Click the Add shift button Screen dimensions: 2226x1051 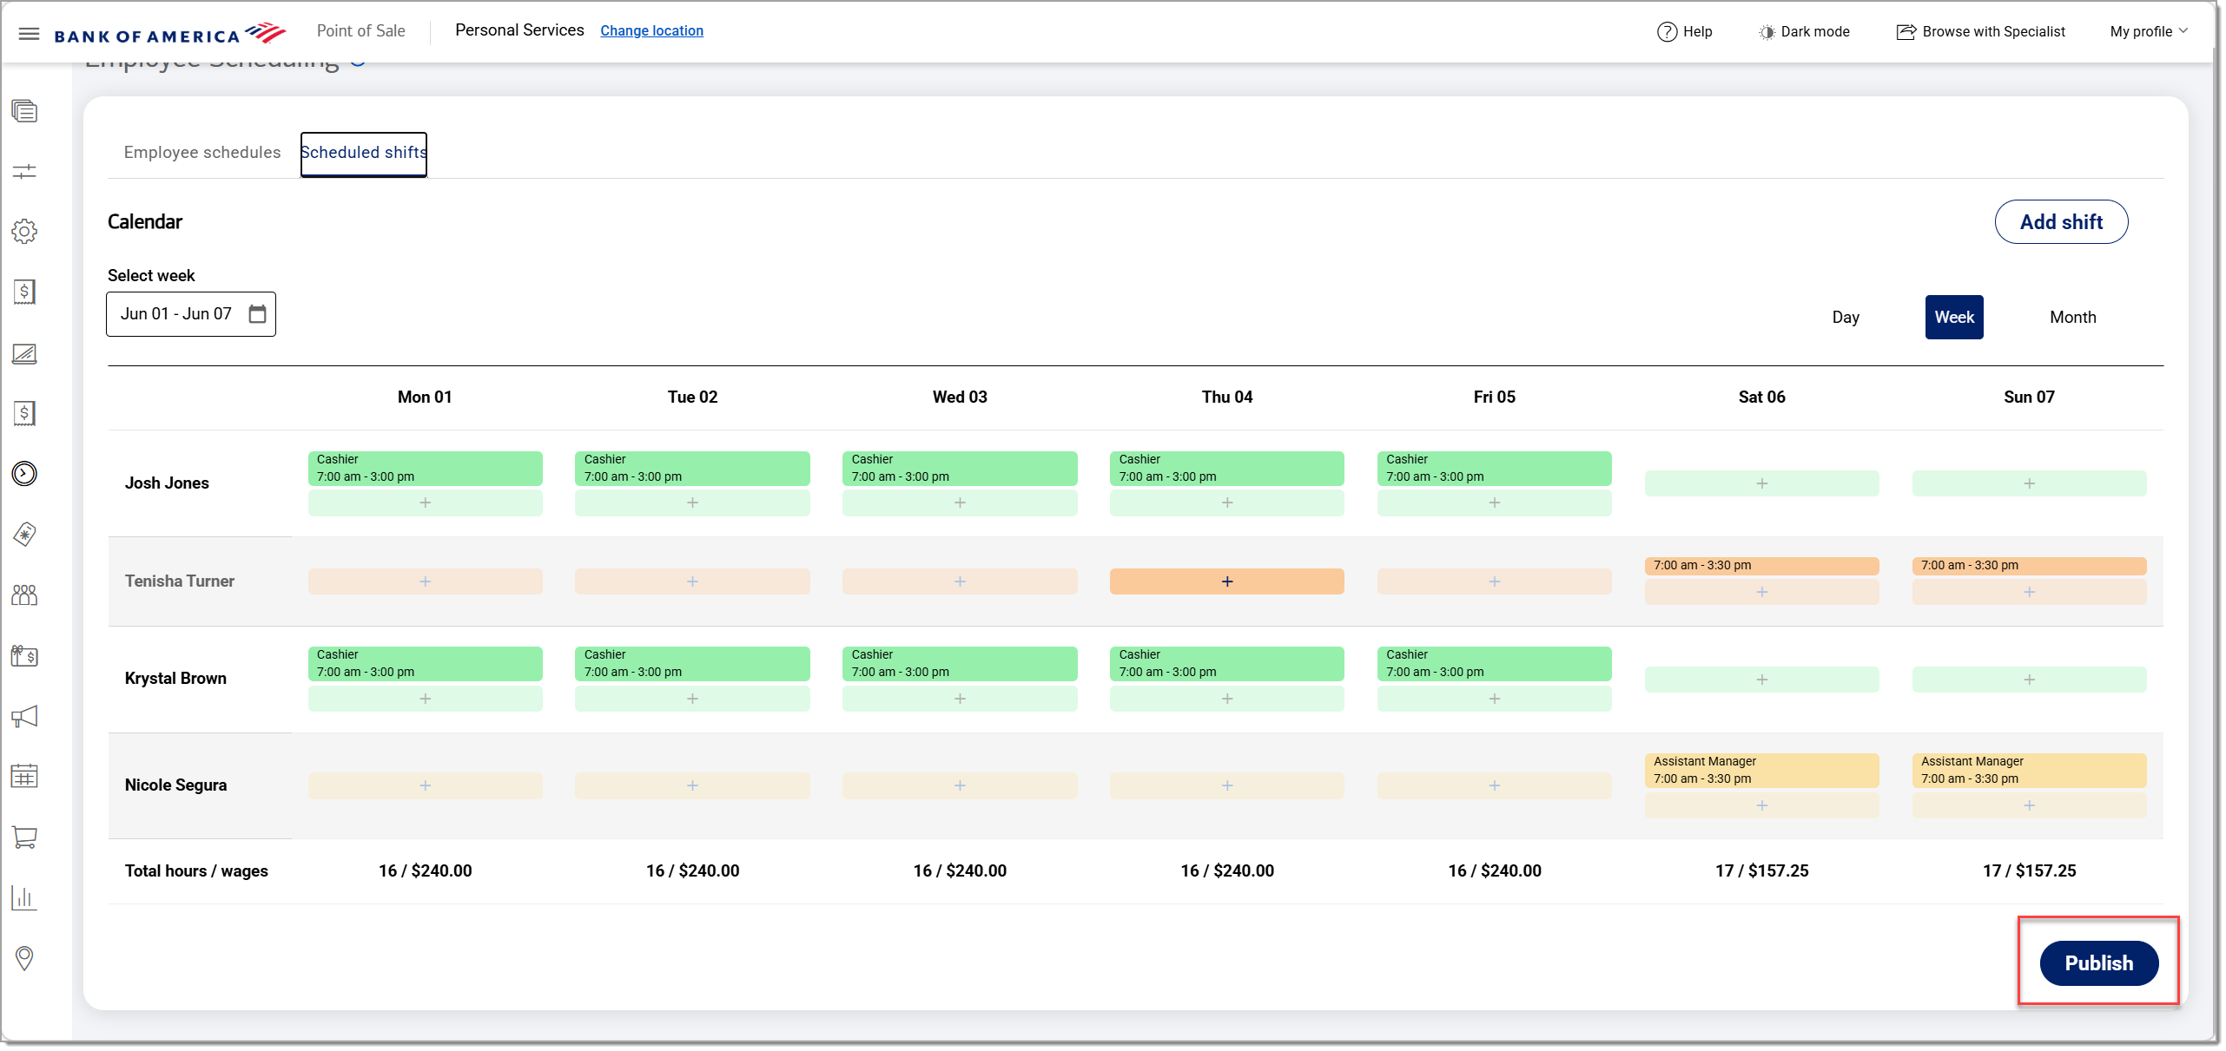click(2061, 221)
